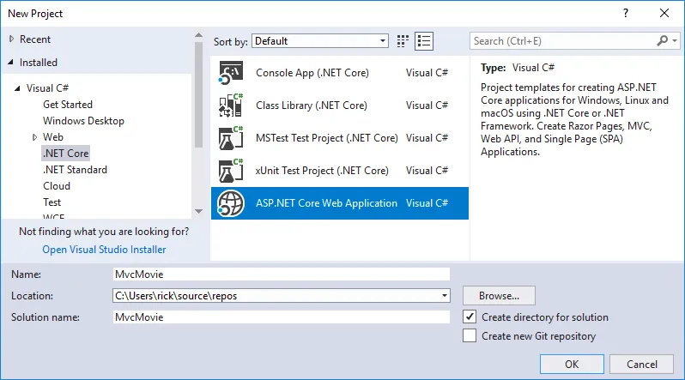Open the help question mark button
This screenshot has width=685, height=380.
click(x=626, y=13)
